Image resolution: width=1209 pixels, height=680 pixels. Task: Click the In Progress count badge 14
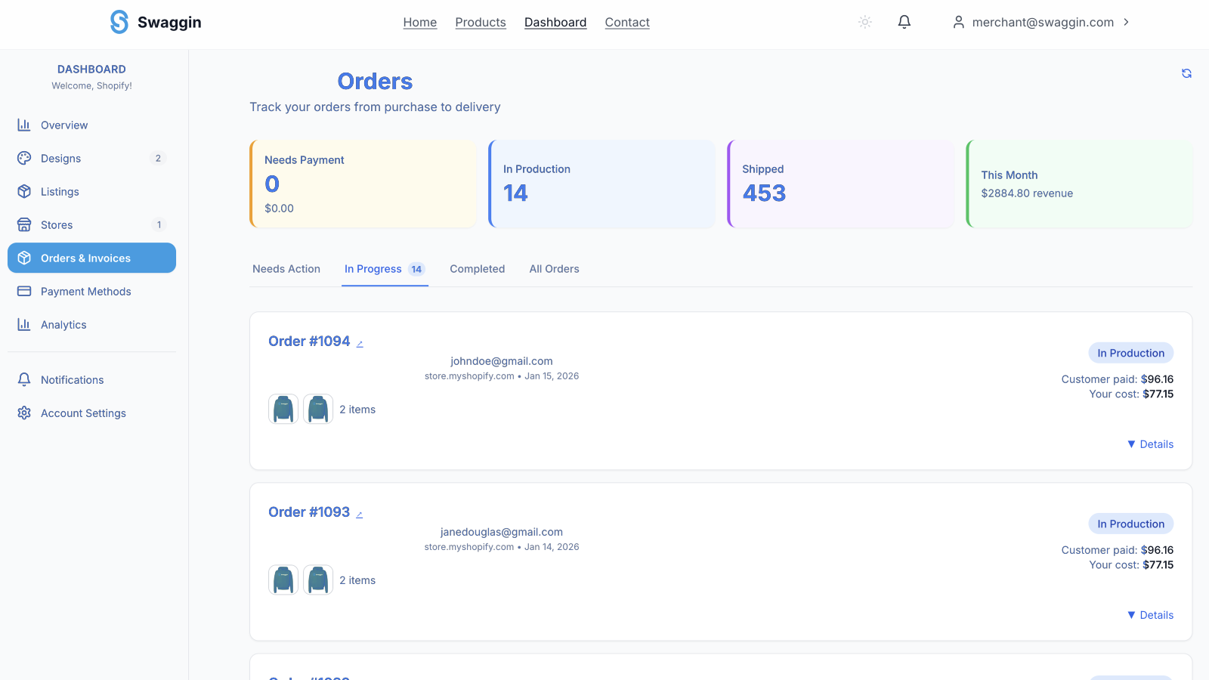click(416, 269)
